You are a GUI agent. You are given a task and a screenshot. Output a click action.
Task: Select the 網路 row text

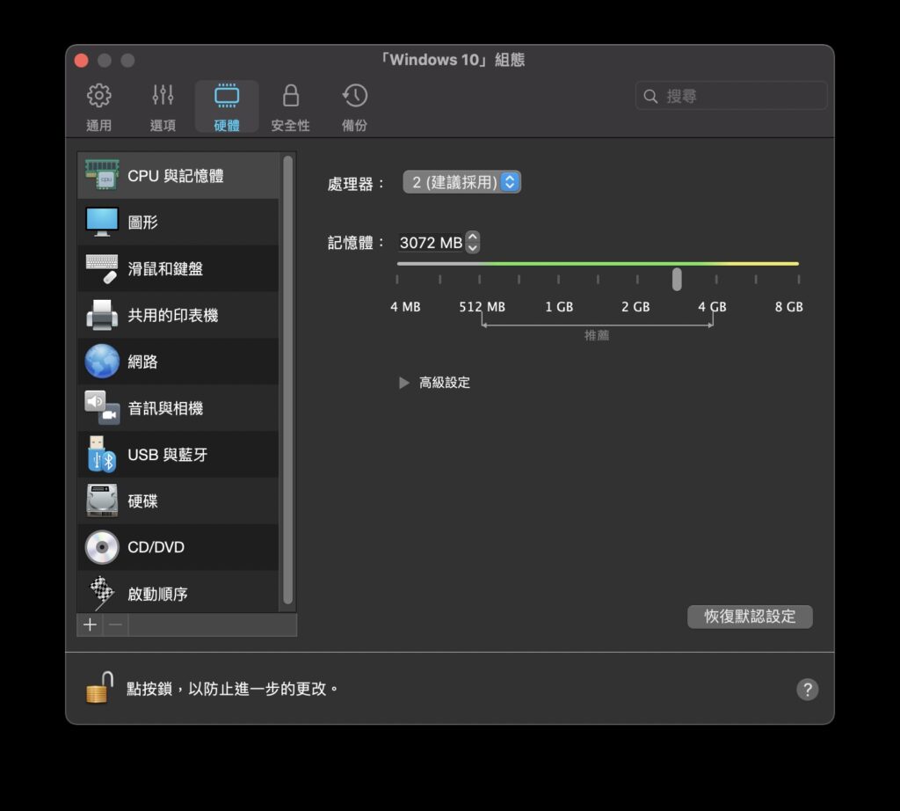tap(142, 362)
